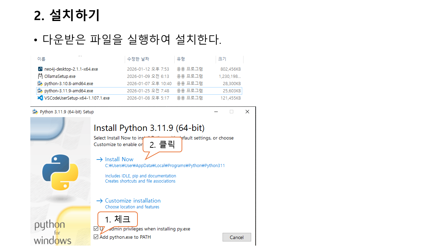Click the python-3.10.8-amd64.exe file icon
The width and height of the screenshot is (441, 248).
[40, 83]
